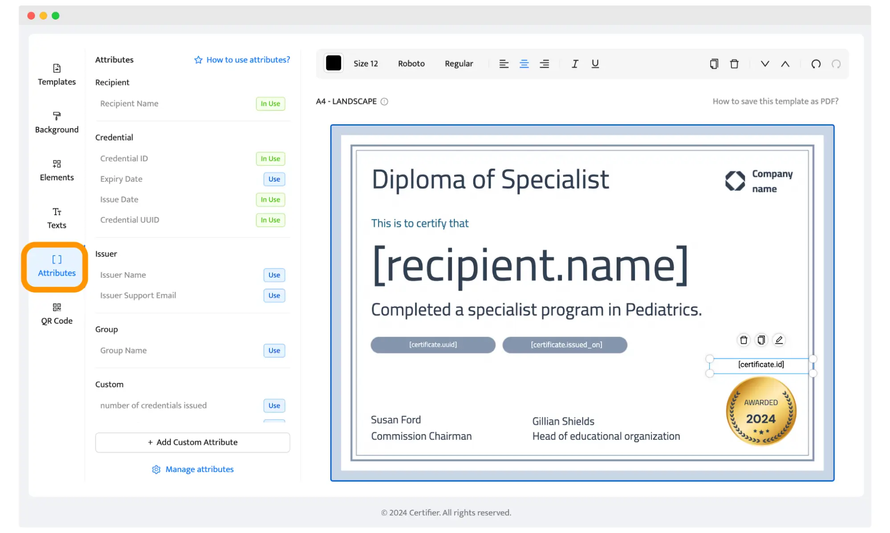Select Gillian Shields signature name
The height and width of the screenshot is (533, 890).
click(563, 421)
